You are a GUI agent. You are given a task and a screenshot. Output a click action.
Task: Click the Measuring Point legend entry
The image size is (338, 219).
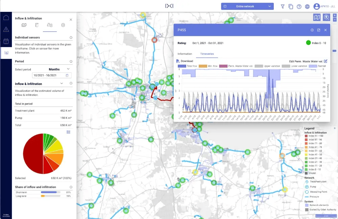point(316,192)
